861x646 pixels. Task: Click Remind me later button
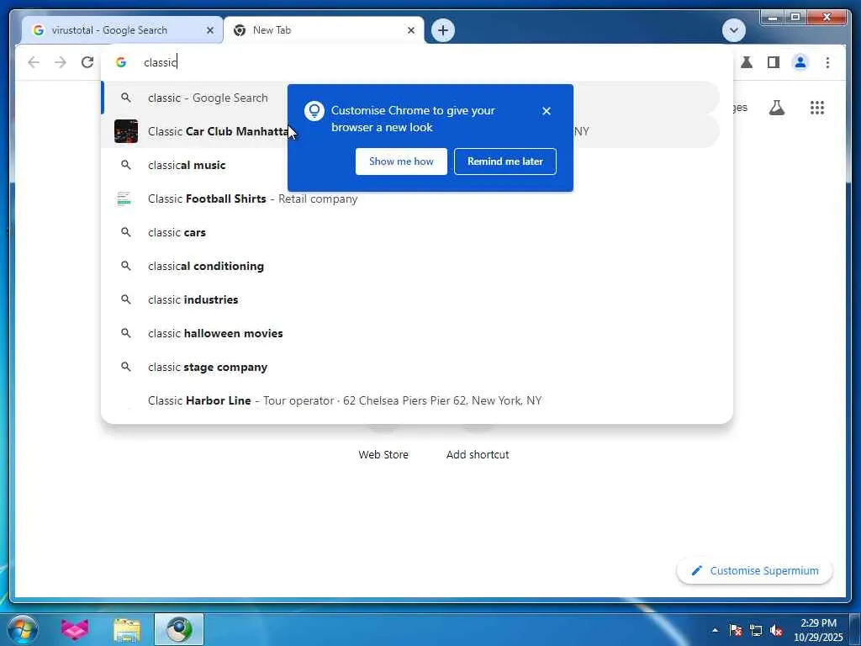click(505, 161)
